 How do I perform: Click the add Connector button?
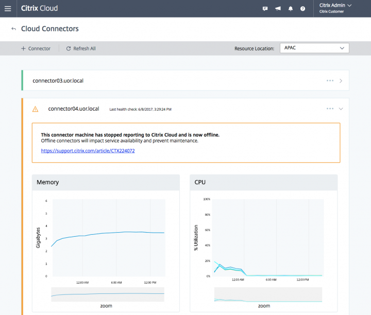point(36,48)
